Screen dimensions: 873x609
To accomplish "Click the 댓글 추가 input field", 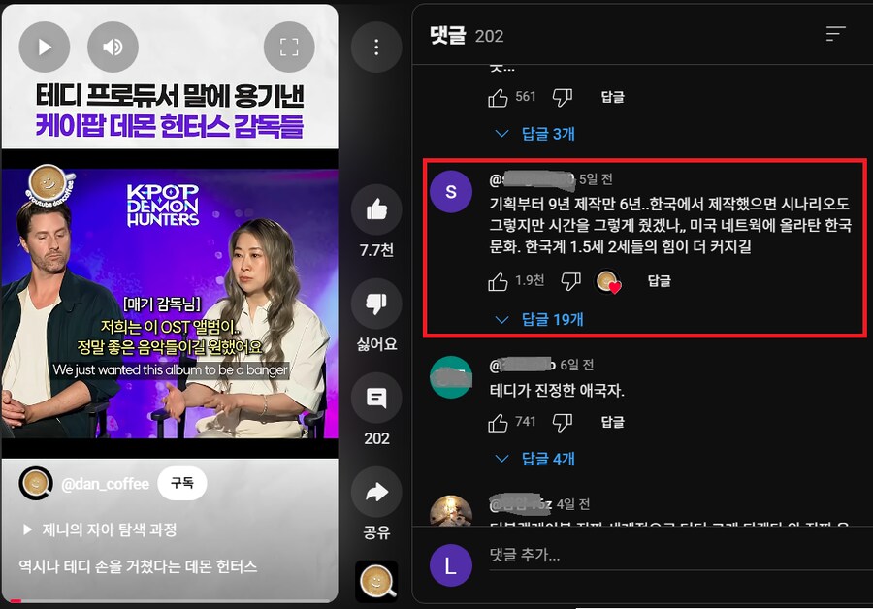I will [679, 556].
